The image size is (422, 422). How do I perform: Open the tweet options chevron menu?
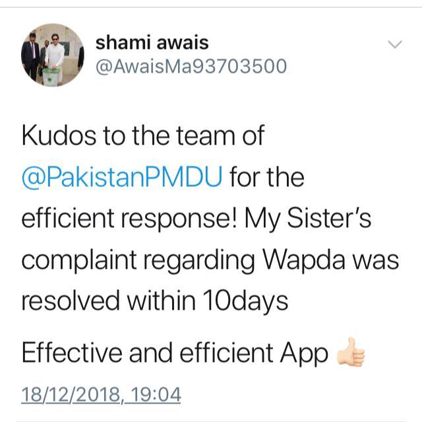click(x=395, y=44)
